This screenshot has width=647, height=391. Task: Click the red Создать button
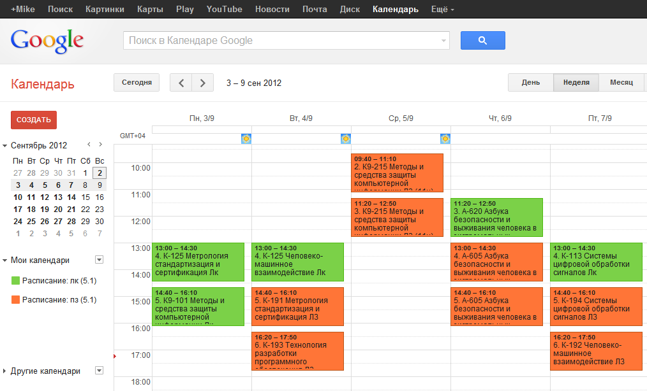pyautogui.click(x=34, y=120)
